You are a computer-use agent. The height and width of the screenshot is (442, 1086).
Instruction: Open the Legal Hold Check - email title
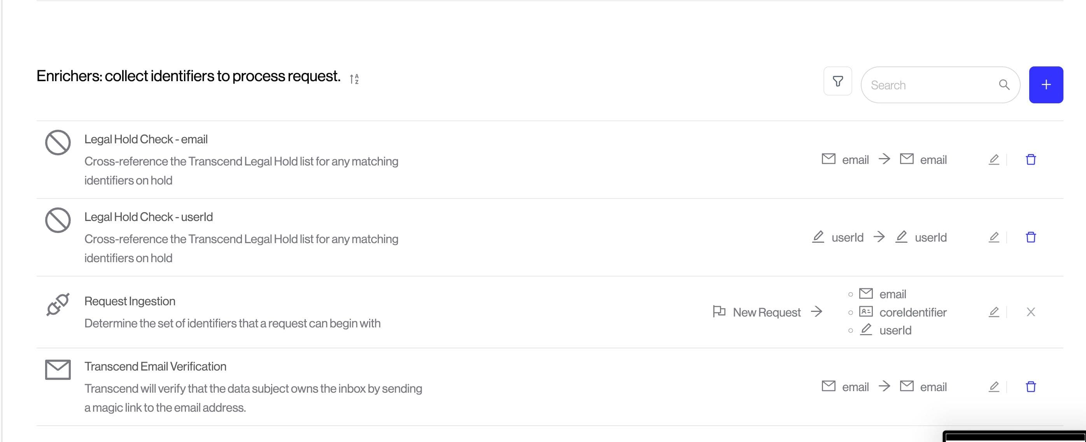pos(146,139)
